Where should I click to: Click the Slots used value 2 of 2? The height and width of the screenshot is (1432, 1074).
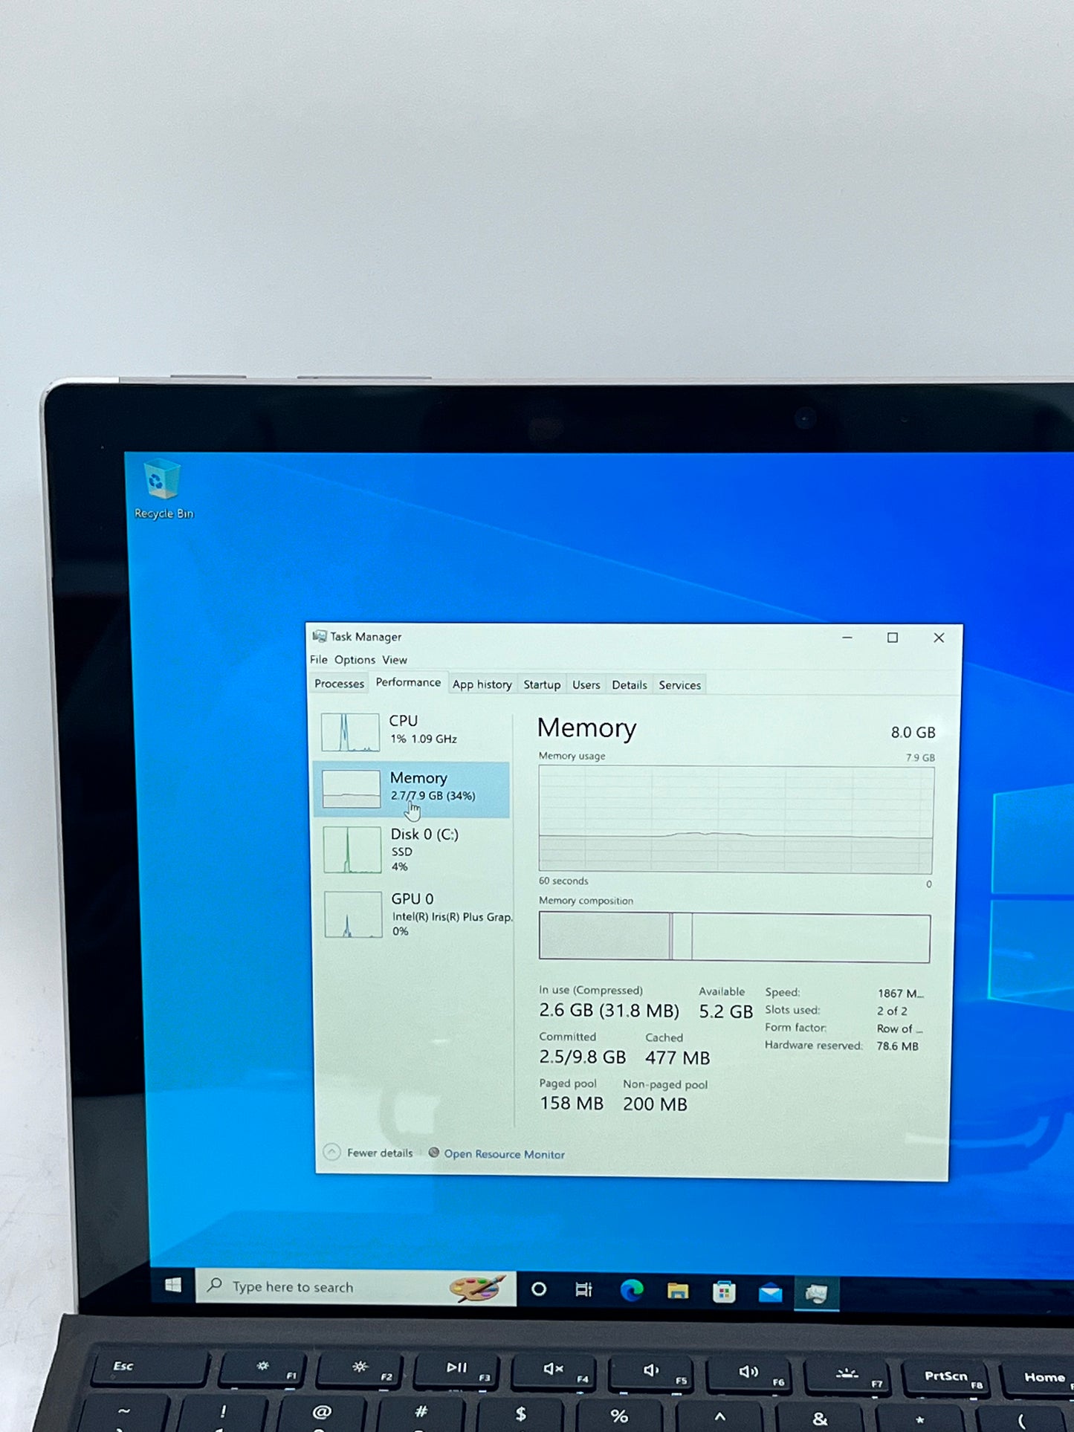[x=892, y=1011]
